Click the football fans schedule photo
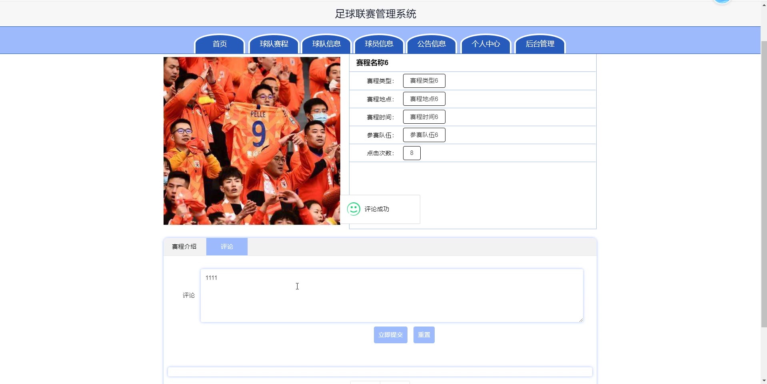767x384 pixels. (252, 141)
